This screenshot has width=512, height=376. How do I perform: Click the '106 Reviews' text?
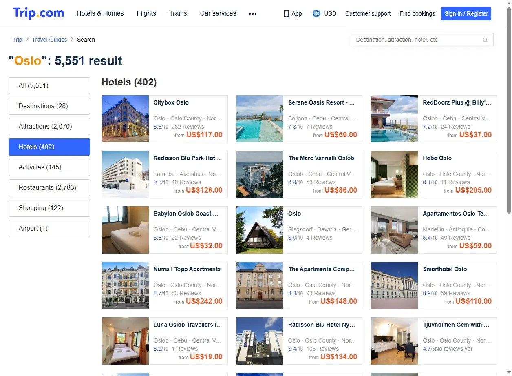(x=322, y=349)
